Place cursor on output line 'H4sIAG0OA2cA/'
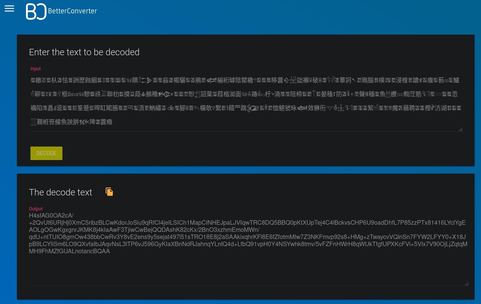Screen dimensions: 481x304 point(51,216)
